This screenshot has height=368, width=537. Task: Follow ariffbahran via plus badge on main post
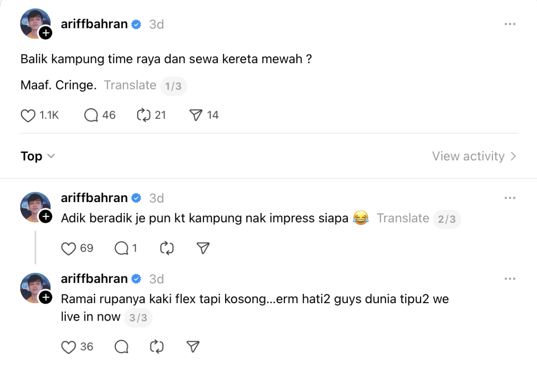[45, 33]
